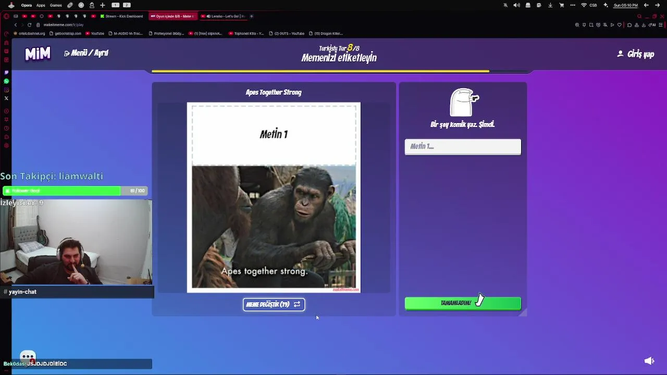Open browser downloads icon in toolbar

coord(644,25)
